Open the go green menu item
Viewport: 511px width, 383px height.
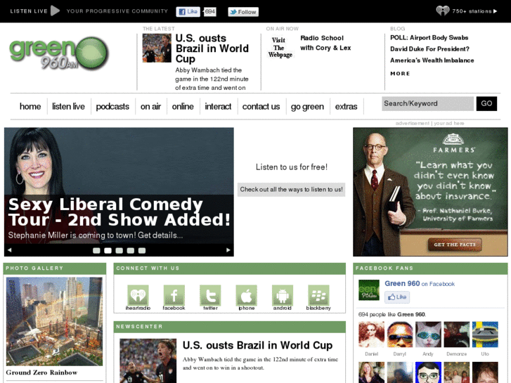pyautogui.click(x=307, y=106)
